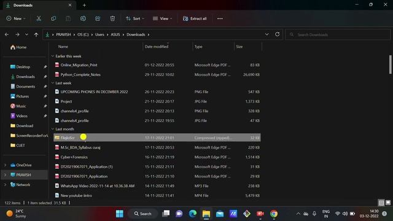Screen dimensions: 393x221
Task: Click the vertical scrollbar thumb
Action: pyautogui.click(x=390, y=64)
